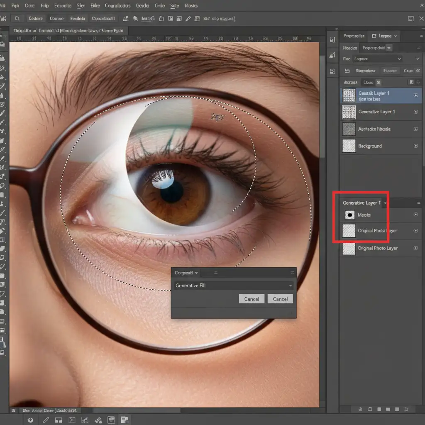Hide the Background layer
Image resolution: width=425 pixels, height=425 pixels.
tap(416, 146)
